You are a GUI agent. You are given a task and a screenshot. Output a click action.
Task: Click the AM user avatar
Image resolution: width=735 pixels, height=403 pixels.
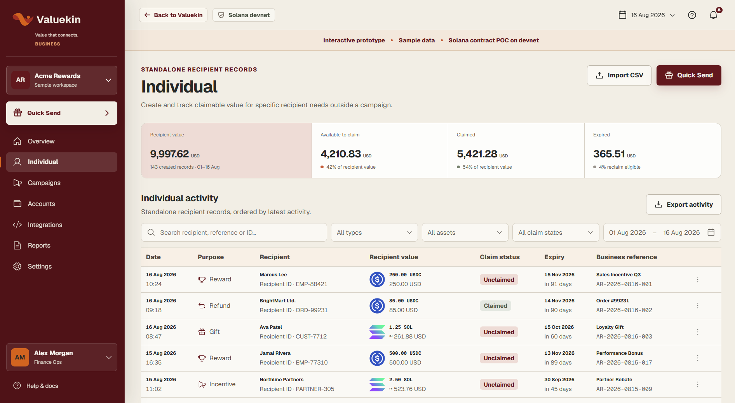pyautogui.click(x=20, y=357)
